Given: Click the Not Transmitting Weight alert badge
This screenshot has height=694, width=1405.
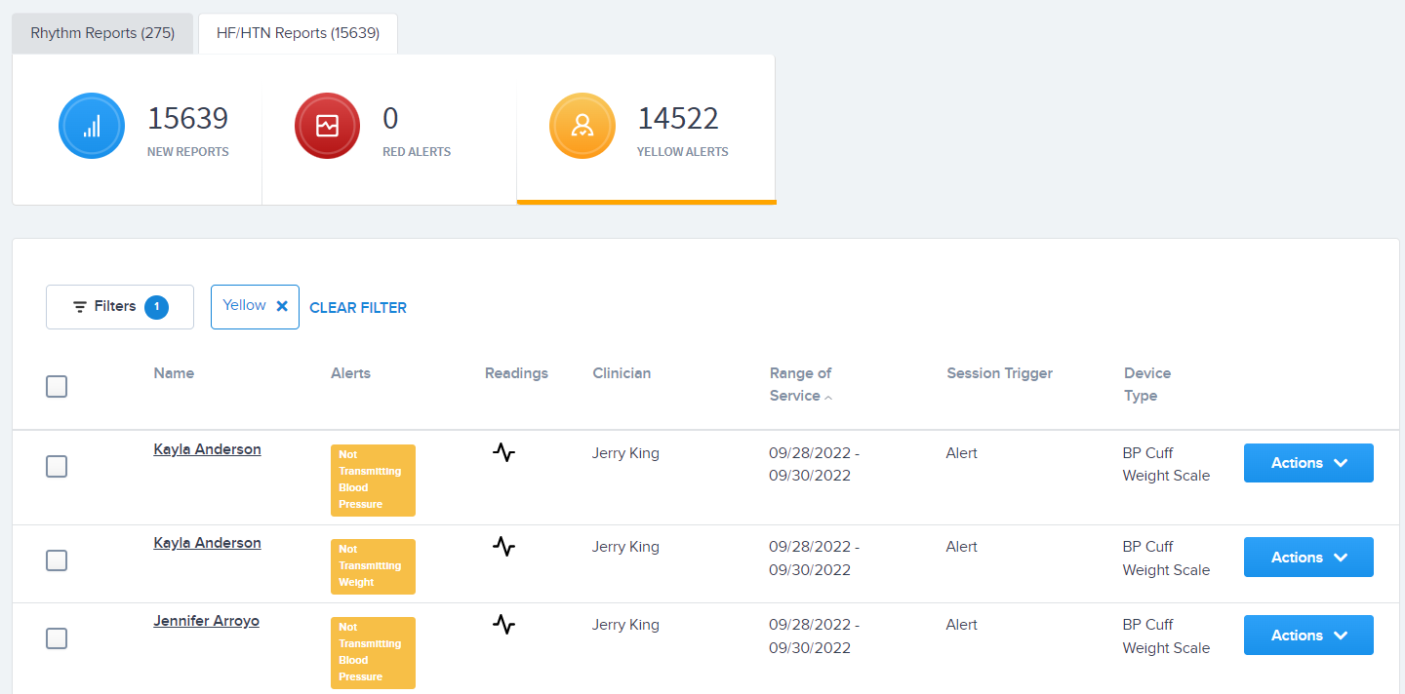Looking at the screenshot, I should point(373,566).
